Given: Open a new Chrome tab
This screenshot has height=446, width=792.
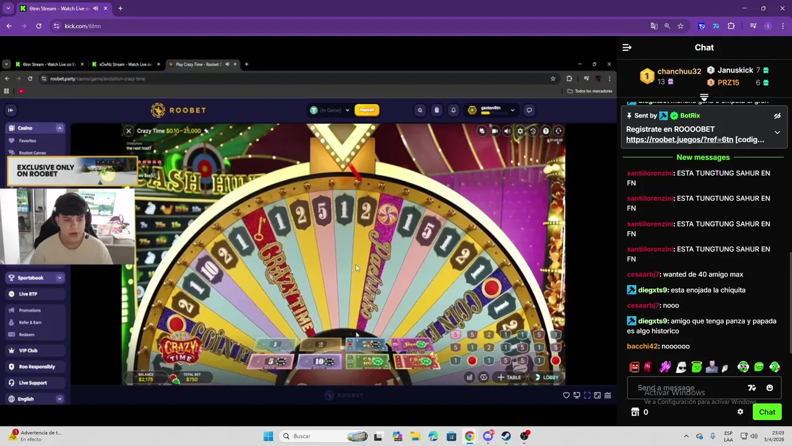Looking at the screenshot, I should pyautogui.click(x=120, y=9).
